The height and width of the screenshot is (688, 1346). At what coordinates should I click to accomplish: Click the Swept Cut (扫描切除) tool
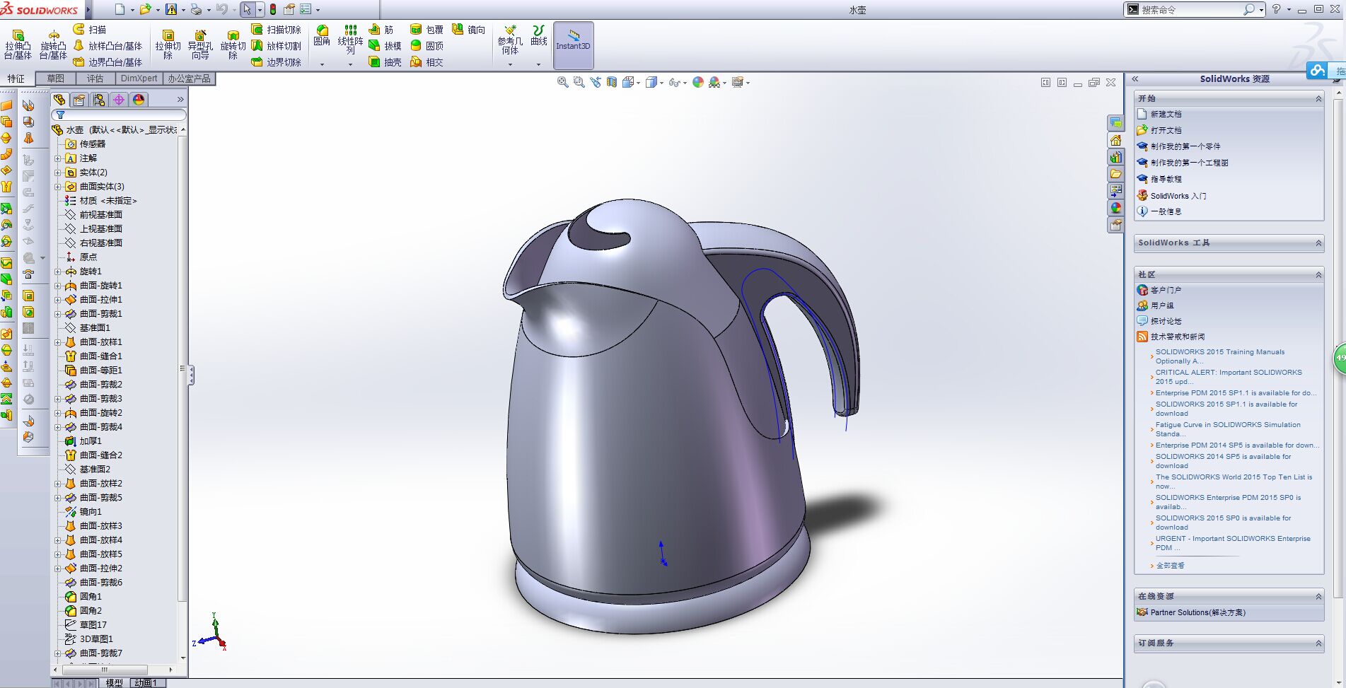pos(276,30)
